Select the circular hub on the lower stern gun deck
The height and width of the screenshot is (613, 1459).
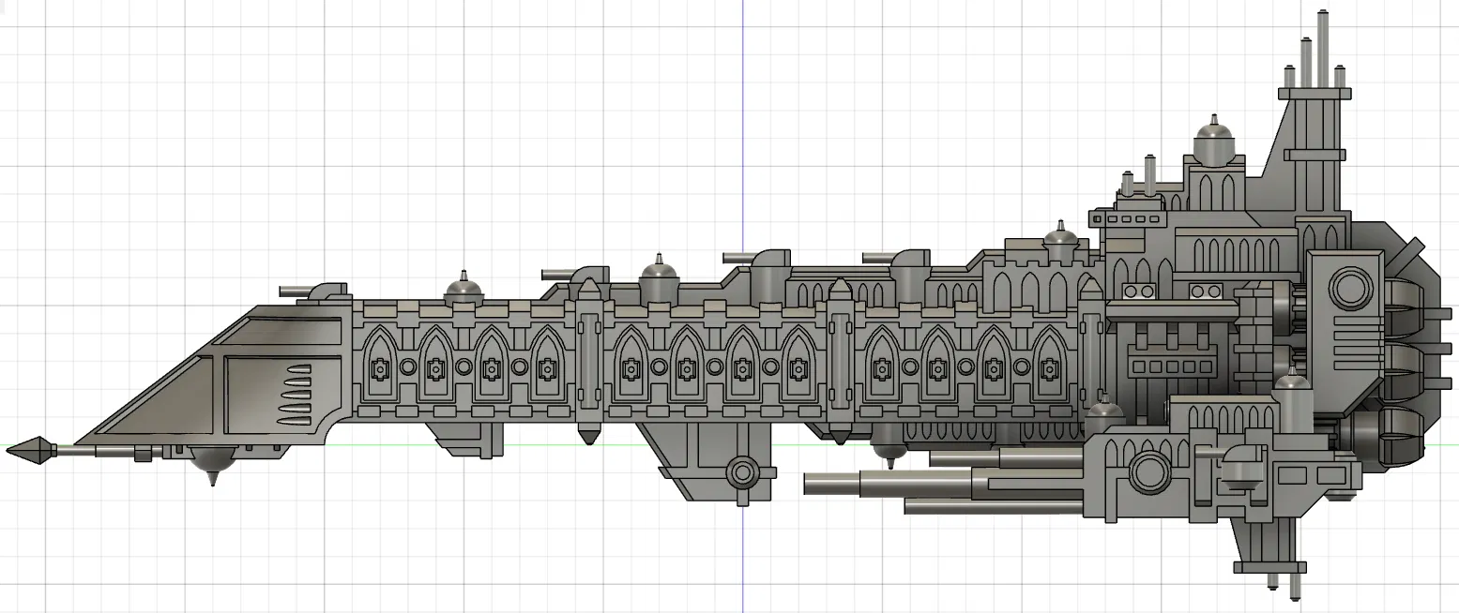[1149, 471]
